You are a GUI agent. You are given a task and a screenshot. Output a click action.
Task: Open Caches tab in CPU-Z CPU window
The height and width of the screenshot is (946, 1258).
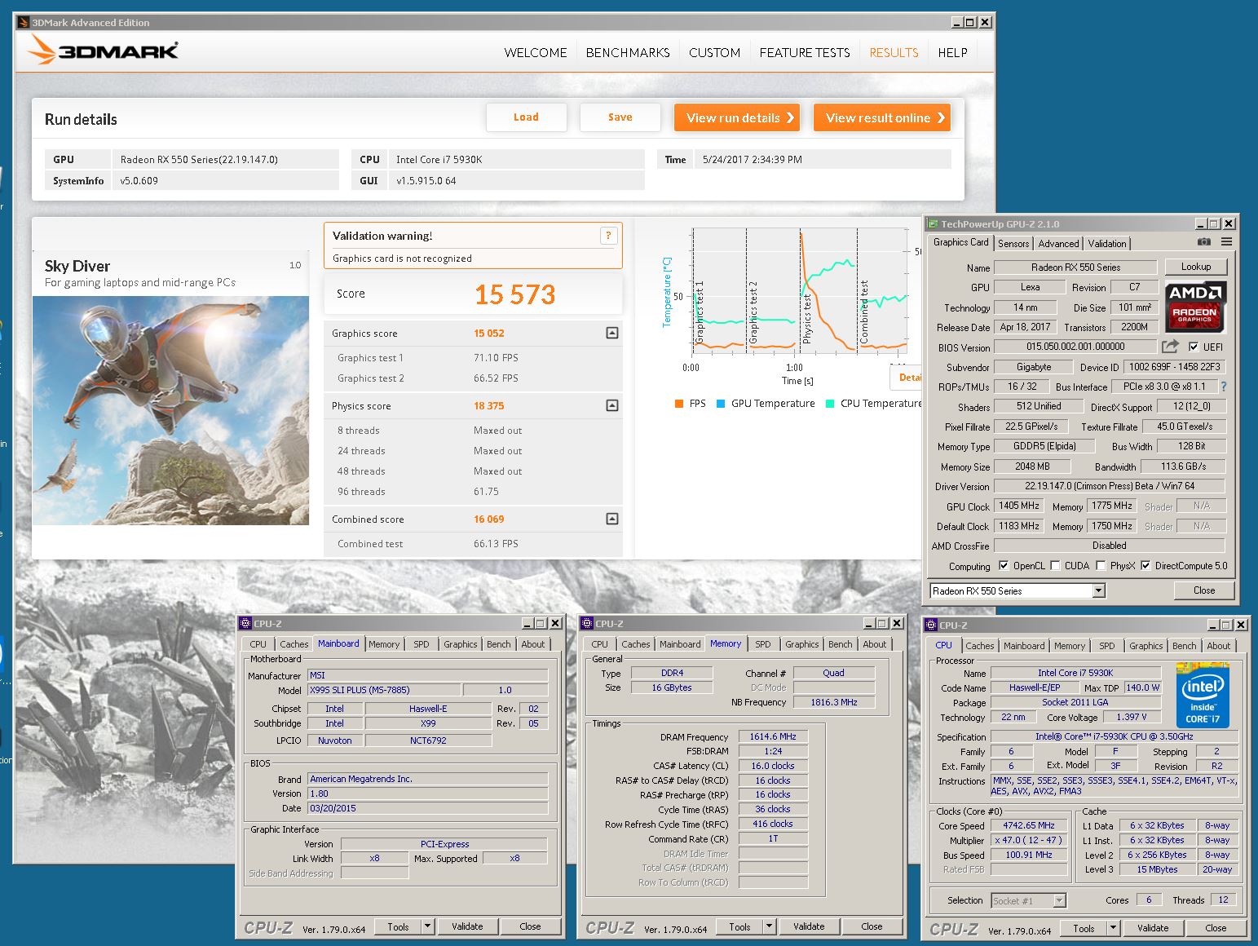[980, 646]
